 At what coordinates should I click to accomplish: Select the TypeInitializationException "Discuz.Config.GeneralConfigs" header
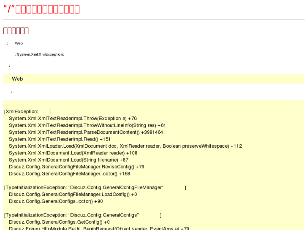point(83,215)
